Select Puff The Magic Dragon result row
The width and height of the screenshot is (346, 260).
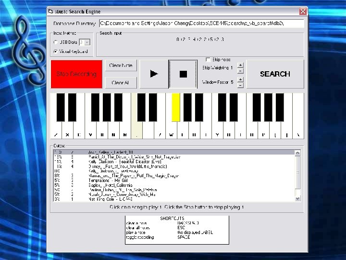(174, 176)
